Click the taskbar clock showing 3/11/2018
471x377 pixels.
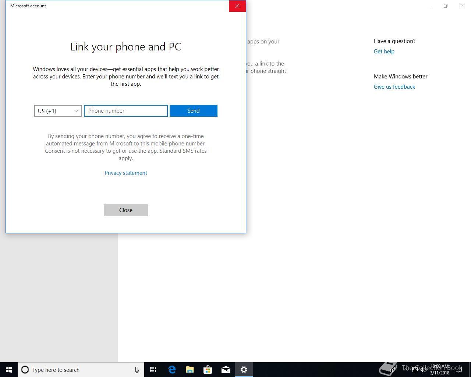coord(440,370)
